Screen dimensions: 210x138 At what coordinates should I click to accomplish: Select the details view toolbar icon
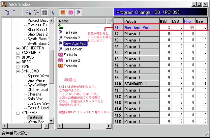tap(45, 13)
